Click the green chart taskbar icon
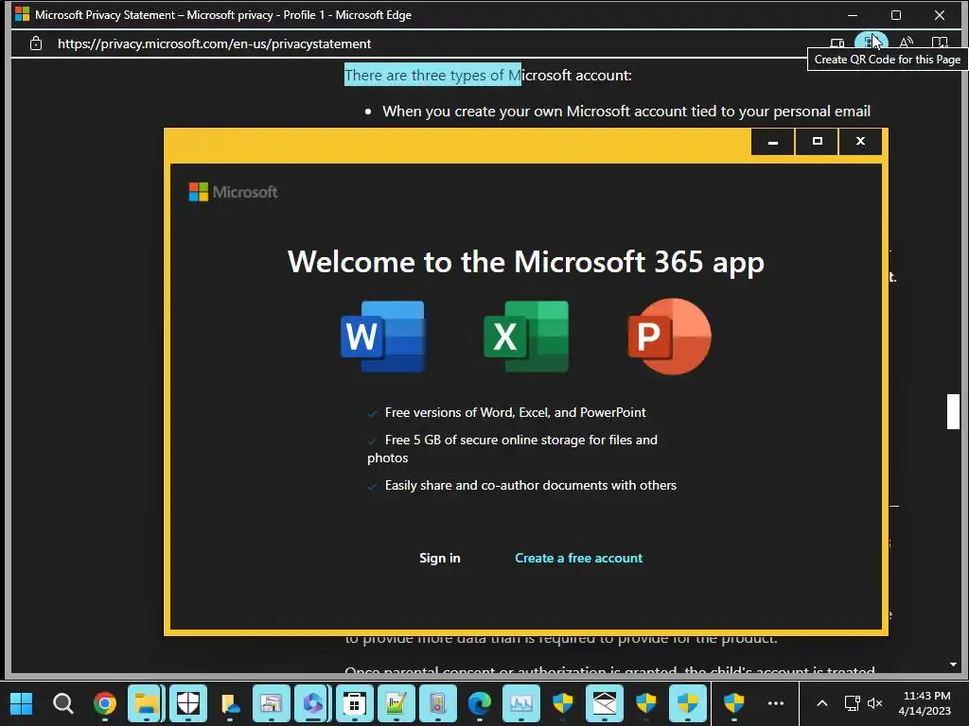The image size is (969, 726). click(x=396, y=703)
